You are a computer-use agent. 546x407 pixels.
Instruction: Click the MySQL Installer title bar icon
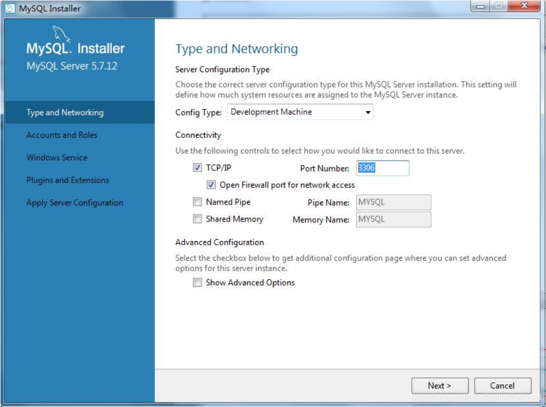[10, 8]
